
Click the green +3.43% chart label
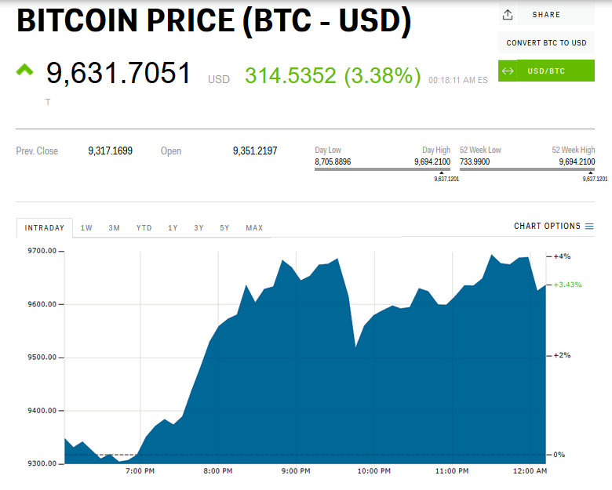pyautogui.click(x=567, y=285)
